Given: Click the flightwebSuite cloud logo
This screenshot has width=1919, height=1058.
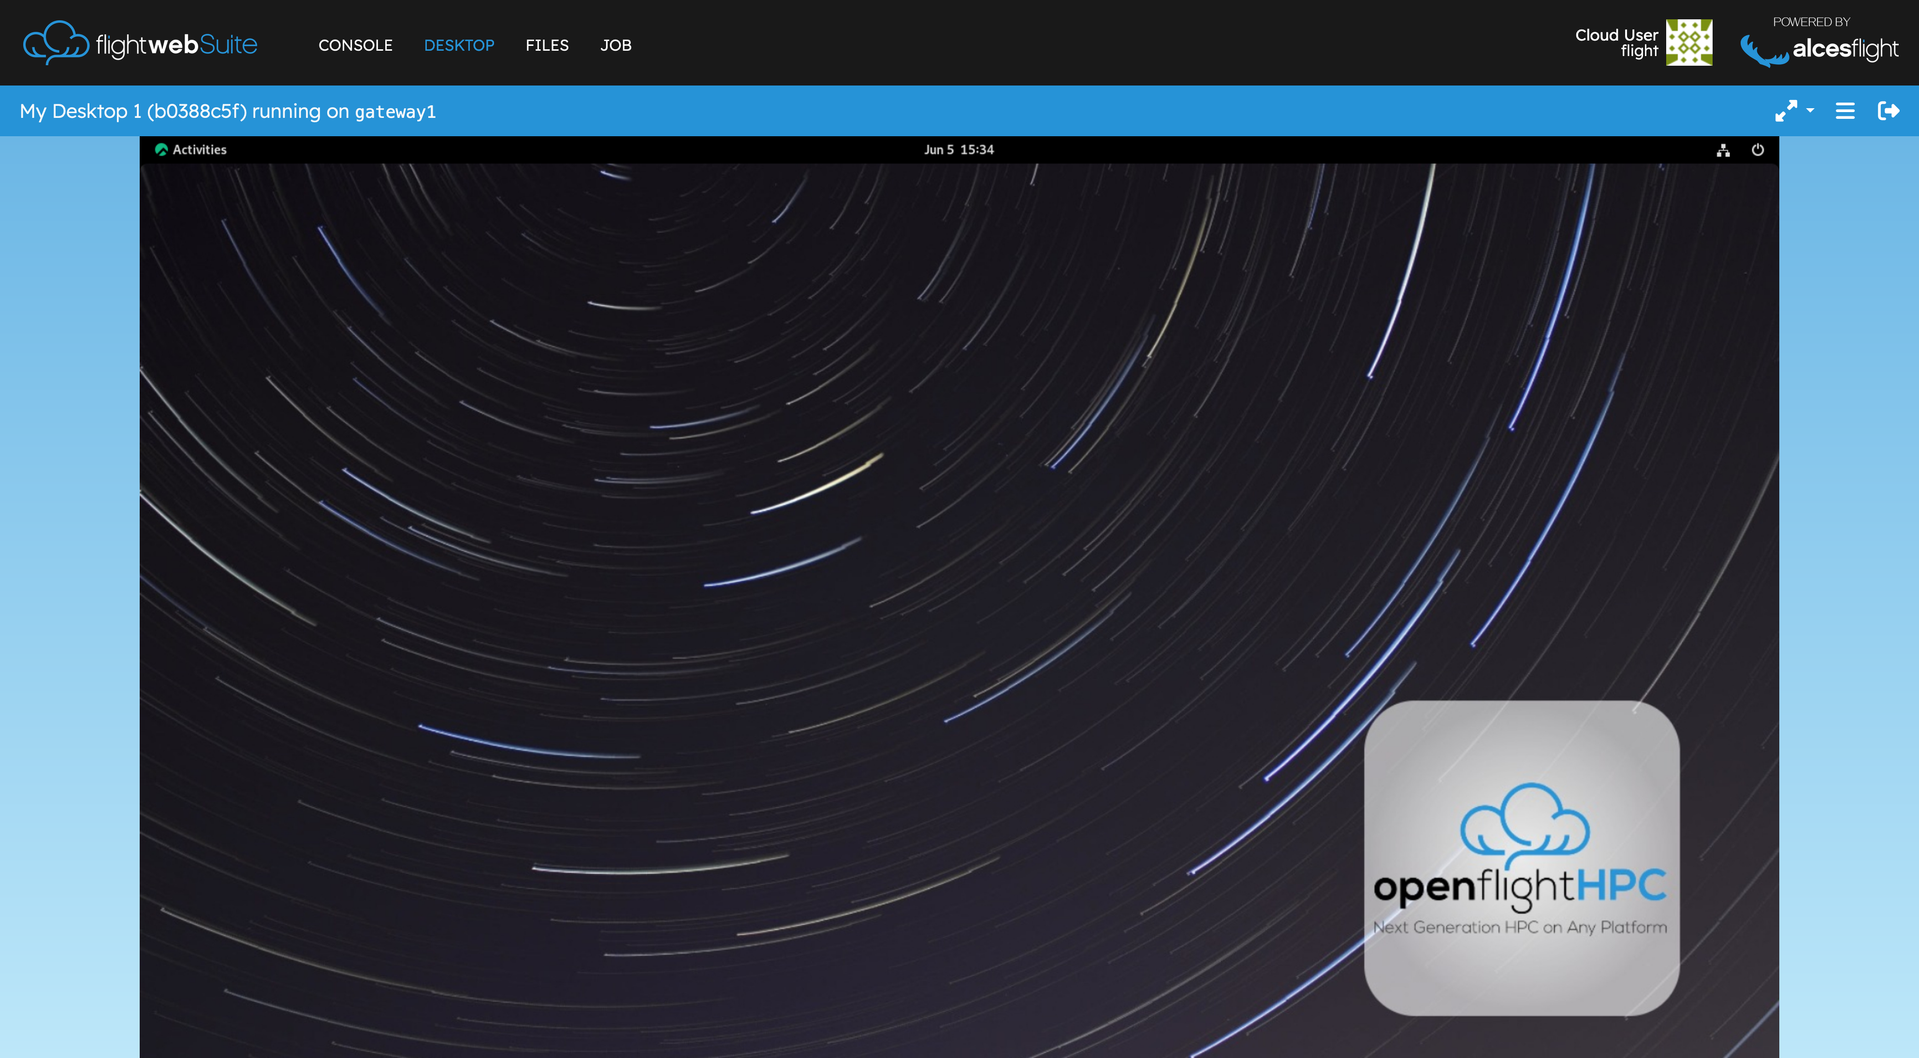Looking at the screenshot, I should click(54, 43).
